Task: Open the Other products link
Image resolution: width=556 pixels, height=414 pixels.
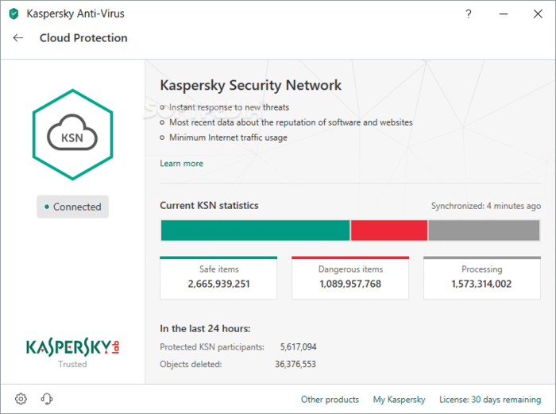Action: 330,400
